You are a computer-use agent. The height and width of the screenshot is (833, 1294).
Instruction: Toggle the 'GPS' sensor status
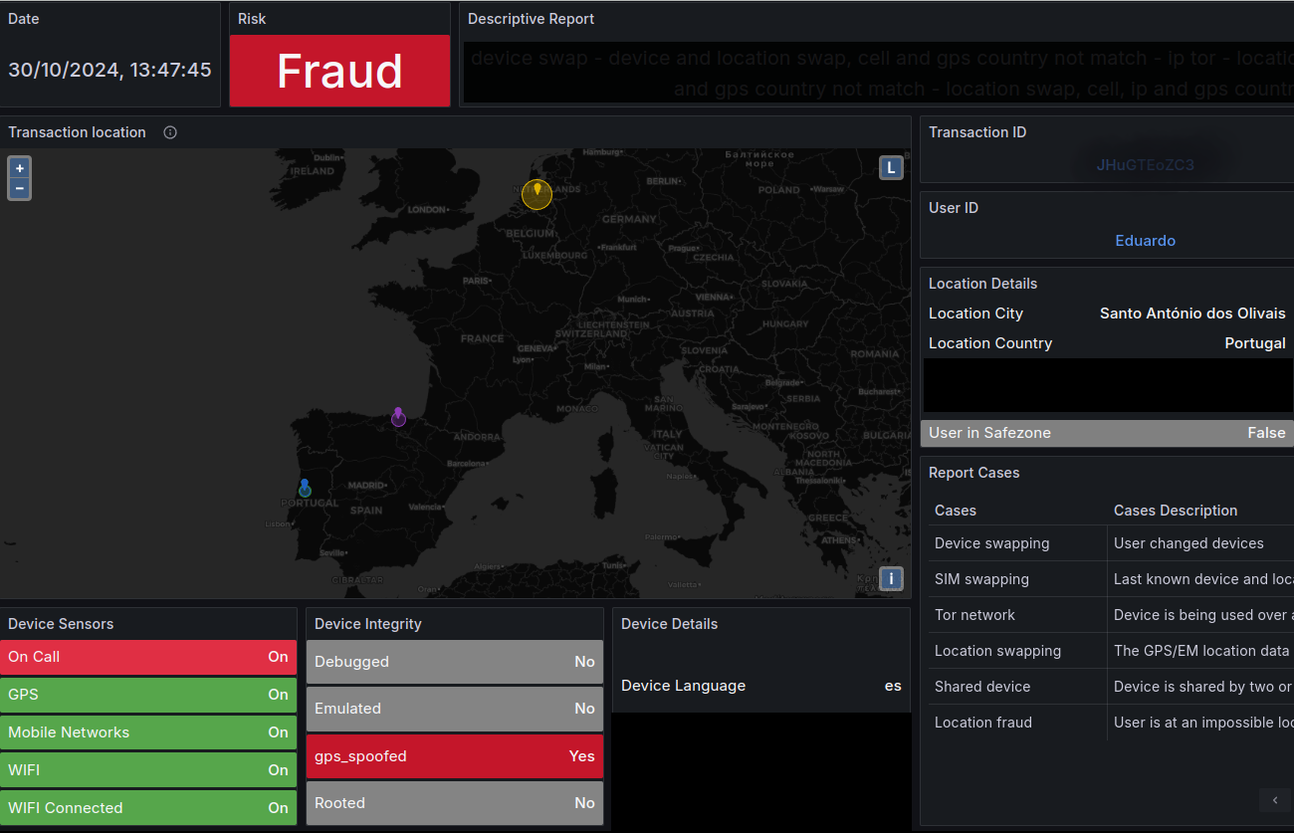point(149,695)
